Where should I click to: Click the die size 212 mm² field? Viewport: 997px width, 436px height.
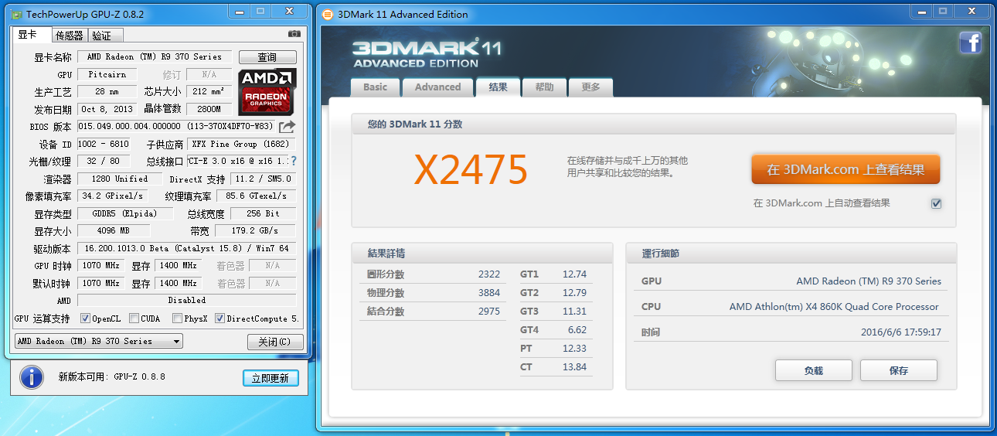[209, 92]
